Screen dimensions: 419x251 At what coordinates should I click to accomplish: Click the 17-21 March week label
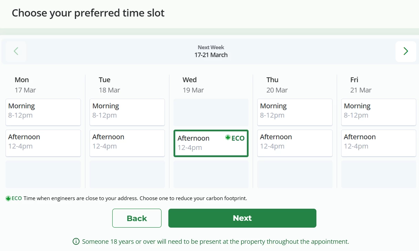pos(211,55)
